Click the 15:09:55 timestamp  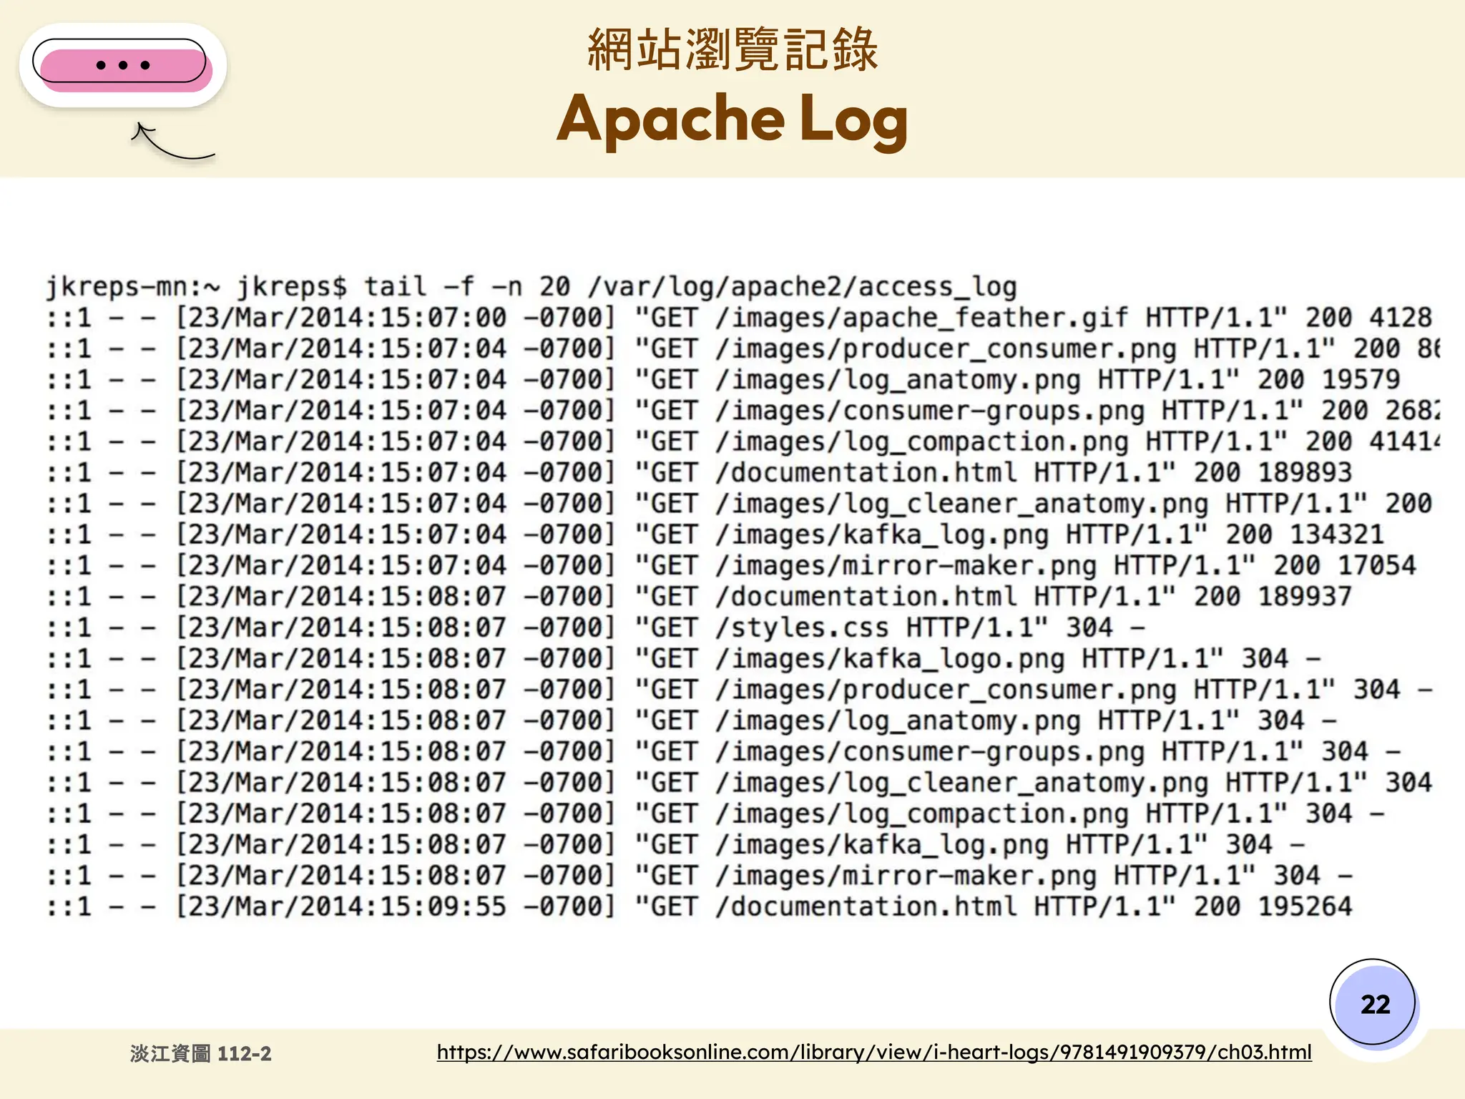(x=442, y=907)
